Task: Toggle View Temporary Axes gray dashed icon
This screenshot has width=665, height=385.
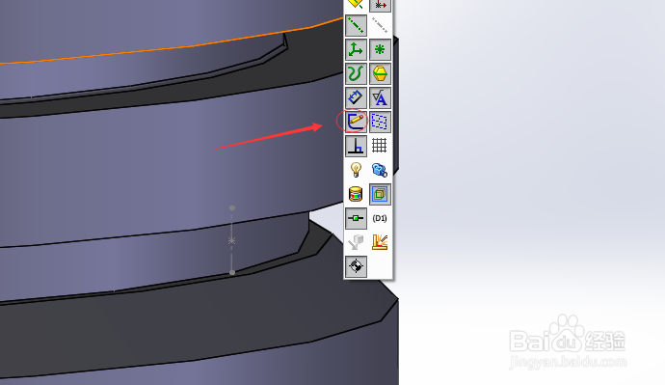Action: point(380,25)
